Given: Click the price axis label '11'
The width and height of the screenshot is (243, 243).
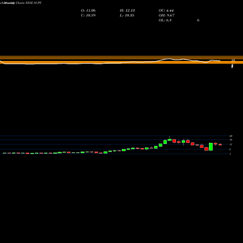Looking at the screenshot, I should pos(231,144).
